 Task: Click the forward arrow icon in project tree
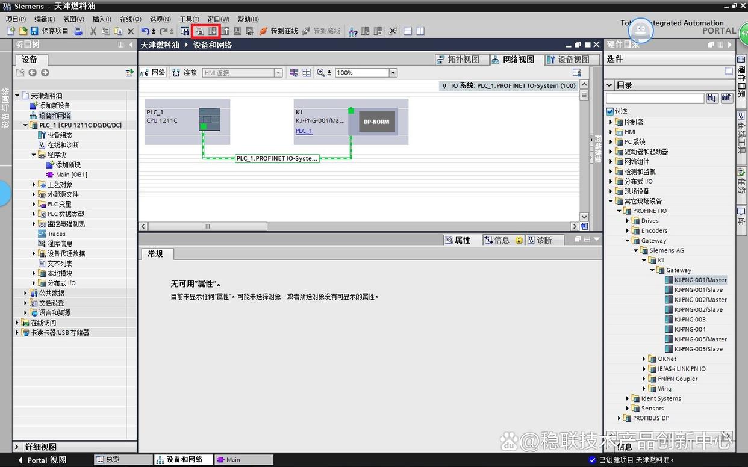(45, 73)
